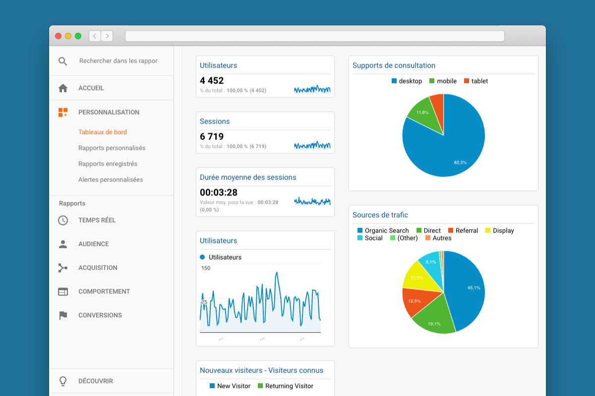This screenshot has width=595, height=396.
Task: Expand the Conversions report section
Action: click(100, 315)
